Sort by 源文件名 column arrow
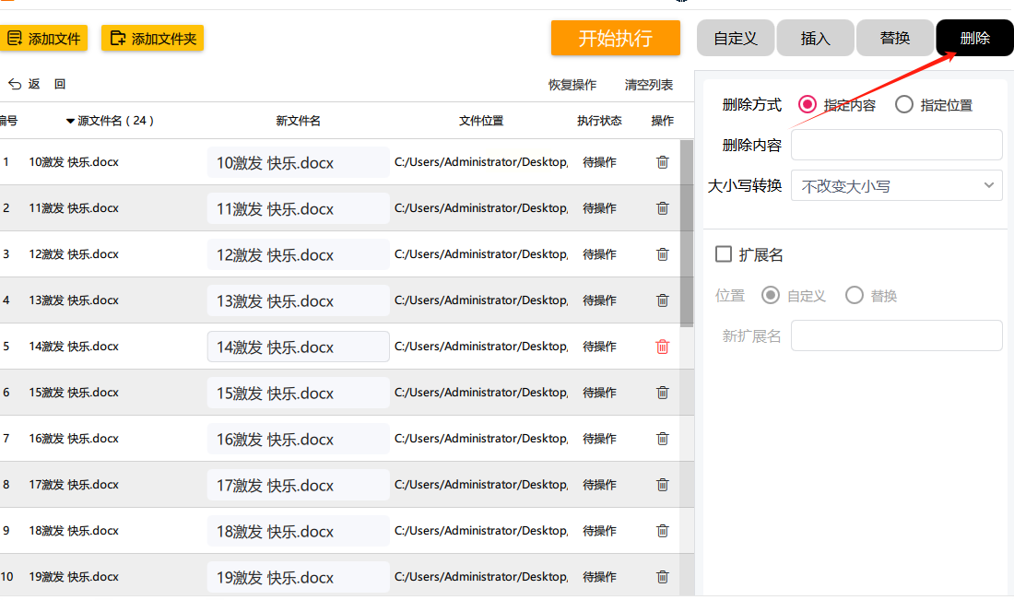1014x600 pixels. (x=70, y=121)
